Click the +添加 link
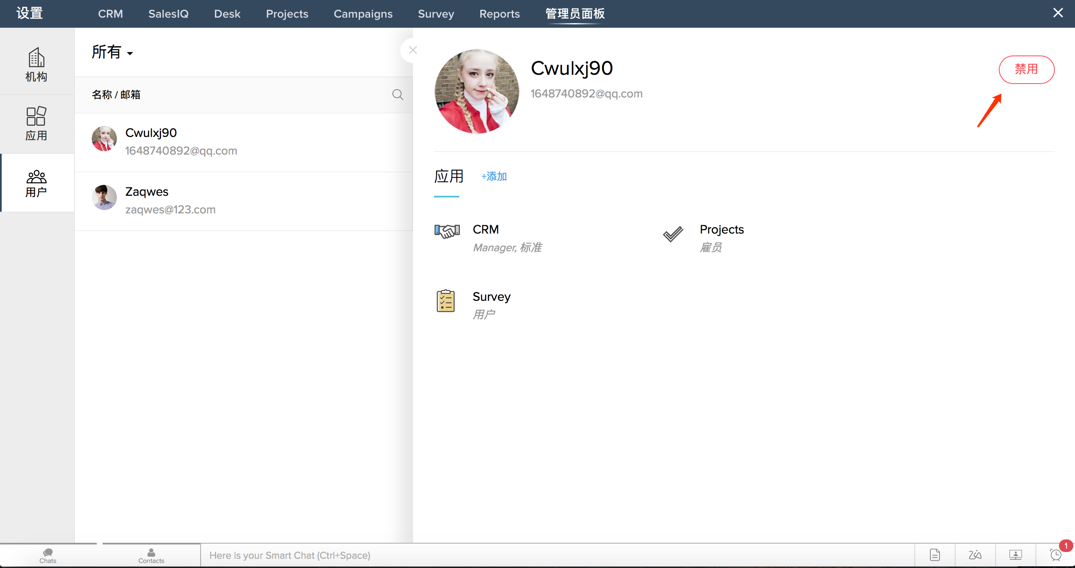The image size is (1075, 568). click(x=494, y=176)
